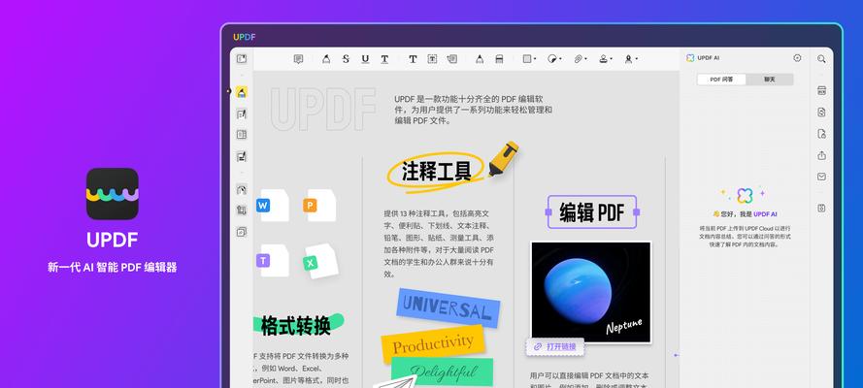Select the strikethrough S tool
This screenshot has width=863, height=388.
pos(346,59)
